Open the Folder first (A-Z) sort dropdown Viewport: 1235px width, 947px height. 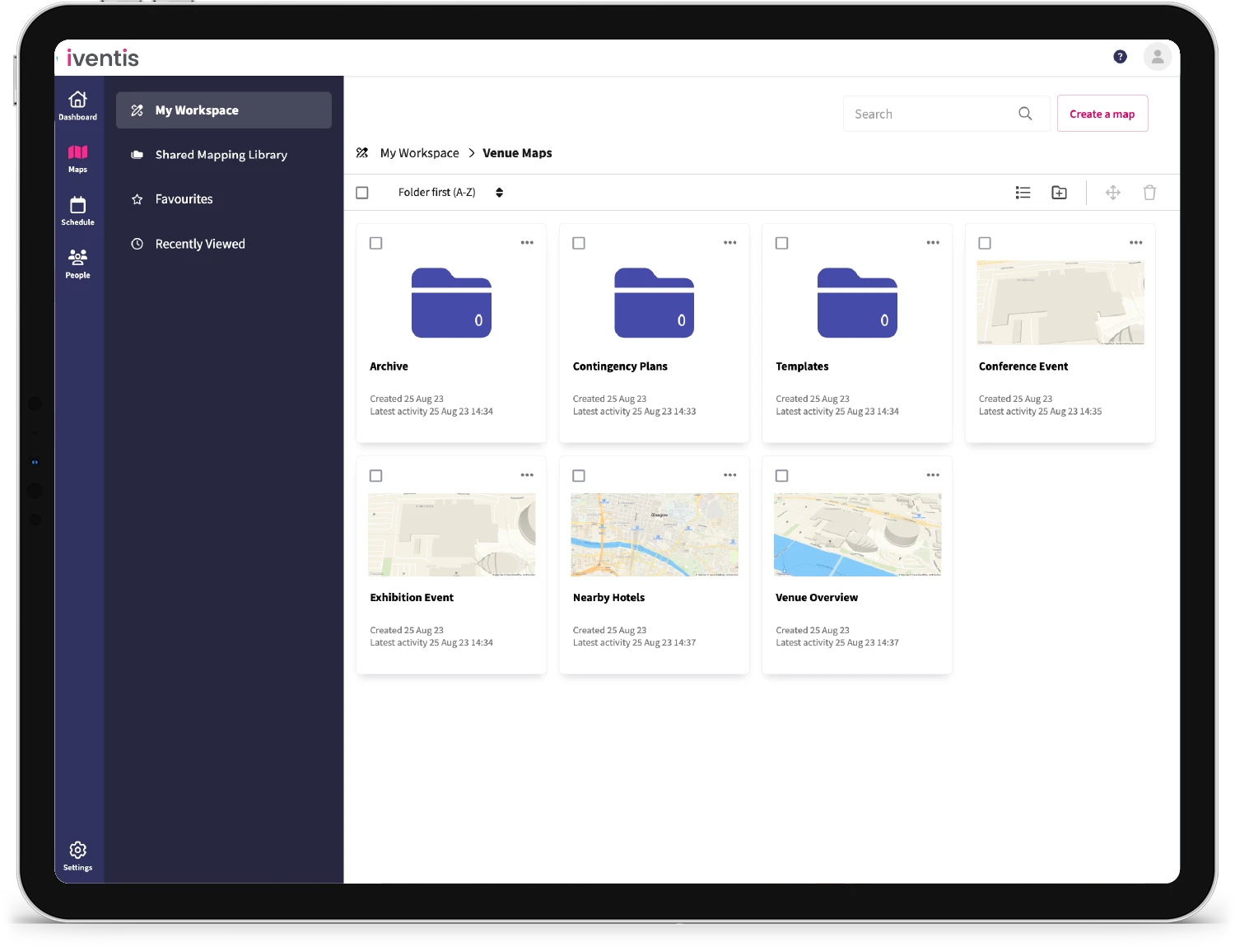tap(450, 193)
